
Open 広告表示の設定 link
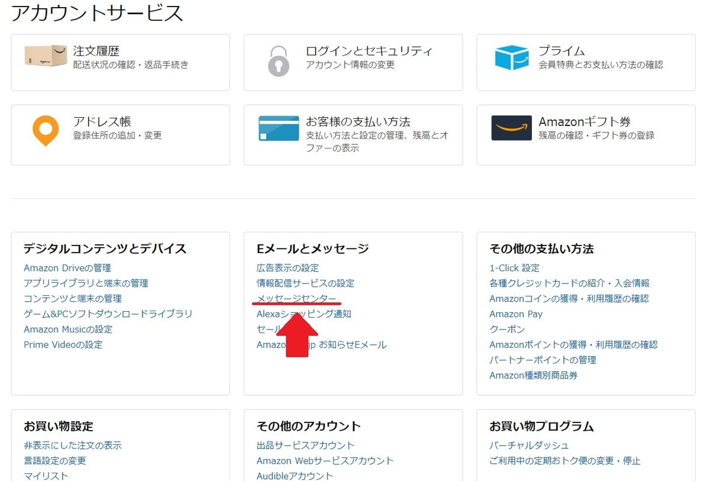288,268
